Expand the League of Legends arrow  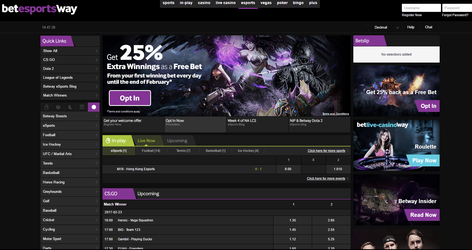97,78
